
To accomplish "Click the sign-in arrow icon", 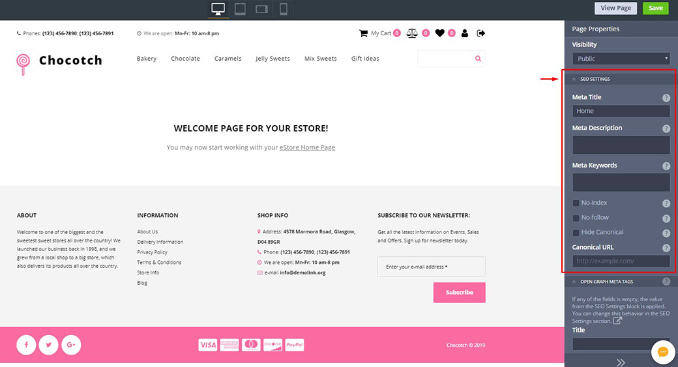I will pos(481,33).
